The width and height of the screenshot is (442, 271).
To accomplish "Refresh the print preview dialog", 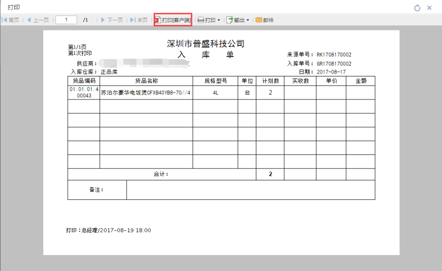I will 417,8.
